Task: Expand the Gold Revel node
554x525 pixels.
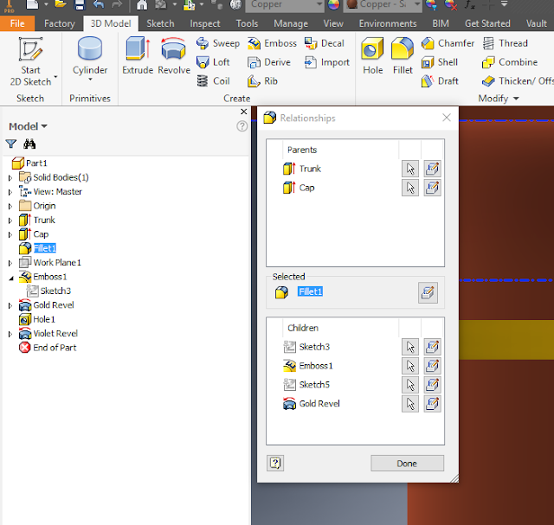Action: click(10, 306)
